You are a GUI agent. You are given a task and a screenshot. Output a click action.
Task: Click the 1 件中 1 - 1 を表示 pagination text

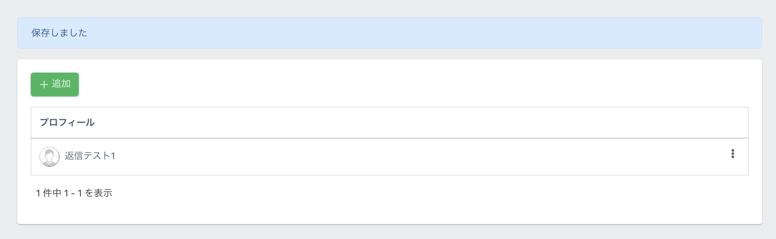point(74,193)
